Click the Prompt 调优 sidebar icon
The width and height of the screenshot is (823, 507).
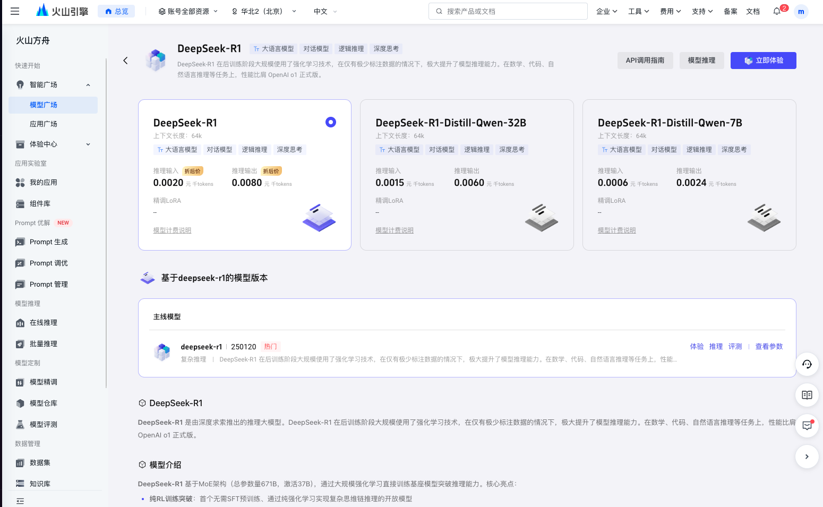click(20, 263)
